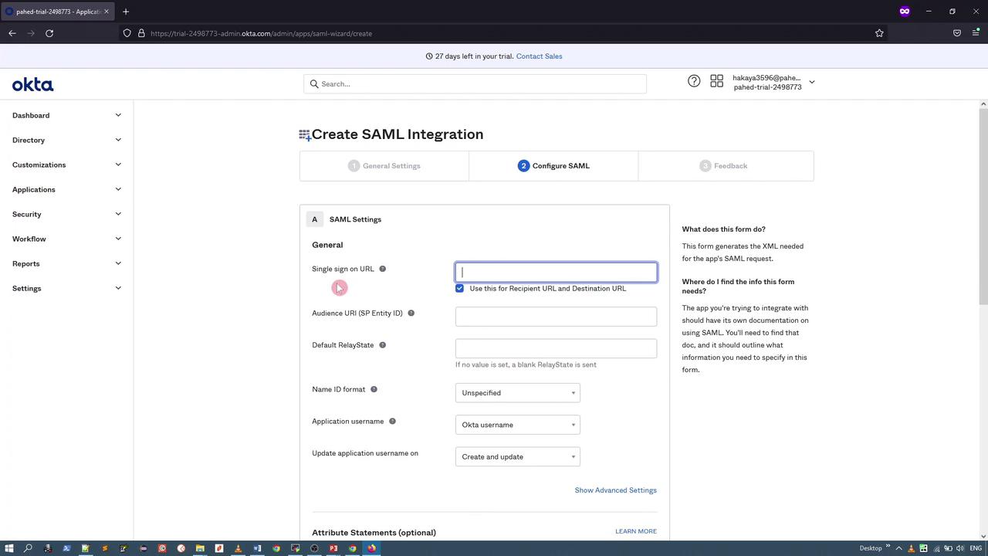Open the apps grid icon in header
Viewport: 988px width, 556px height.
pos(716,81)
